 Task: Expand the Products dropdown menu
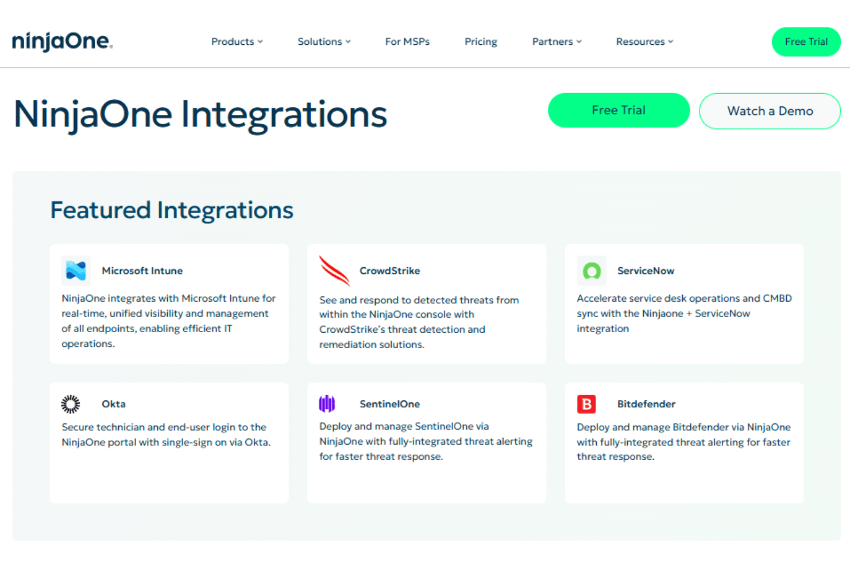click(x=237, y=41)
